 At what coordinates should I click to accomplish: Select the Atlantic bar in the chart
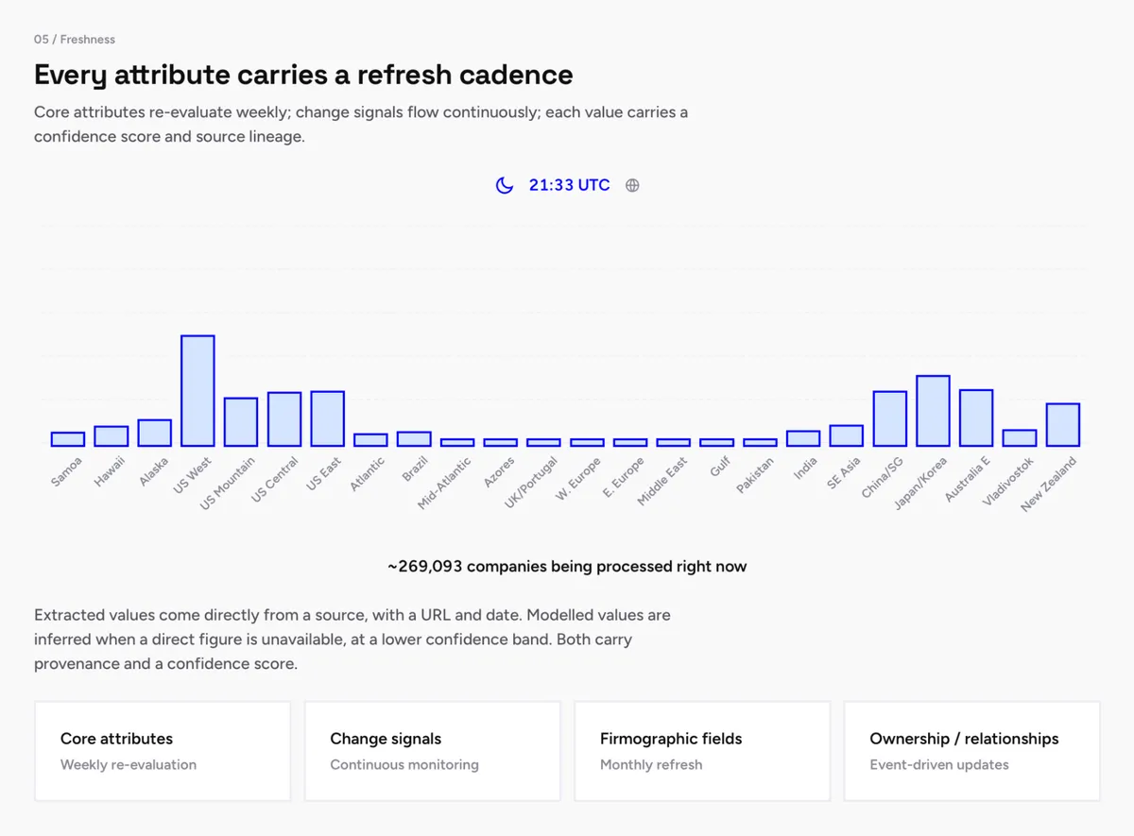(x=370, y=440)
